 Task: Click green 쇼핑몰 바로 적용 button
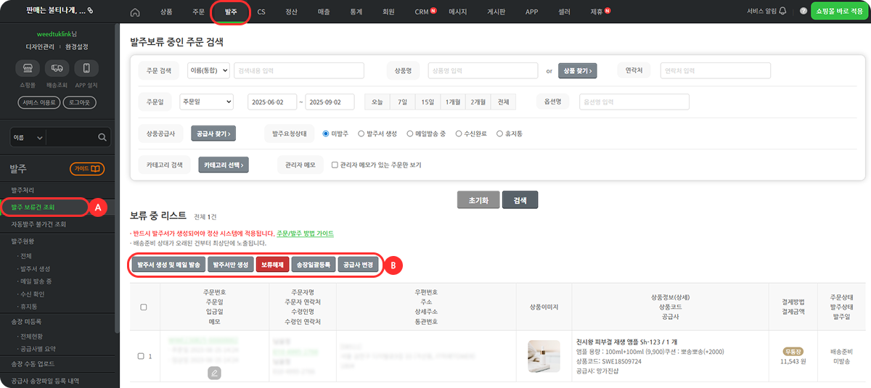click(838, 12)
